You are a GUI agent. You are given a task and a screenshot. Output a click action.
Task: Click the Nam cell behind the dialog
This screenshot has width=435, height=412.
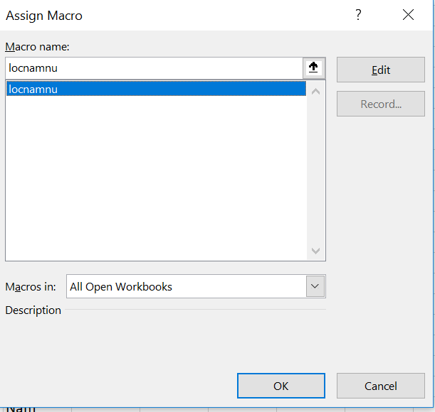click(21, 408)
